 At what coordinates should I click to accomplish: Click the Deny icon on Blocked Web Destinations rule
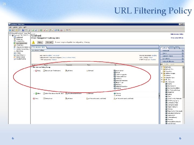(x=36, y=71)
